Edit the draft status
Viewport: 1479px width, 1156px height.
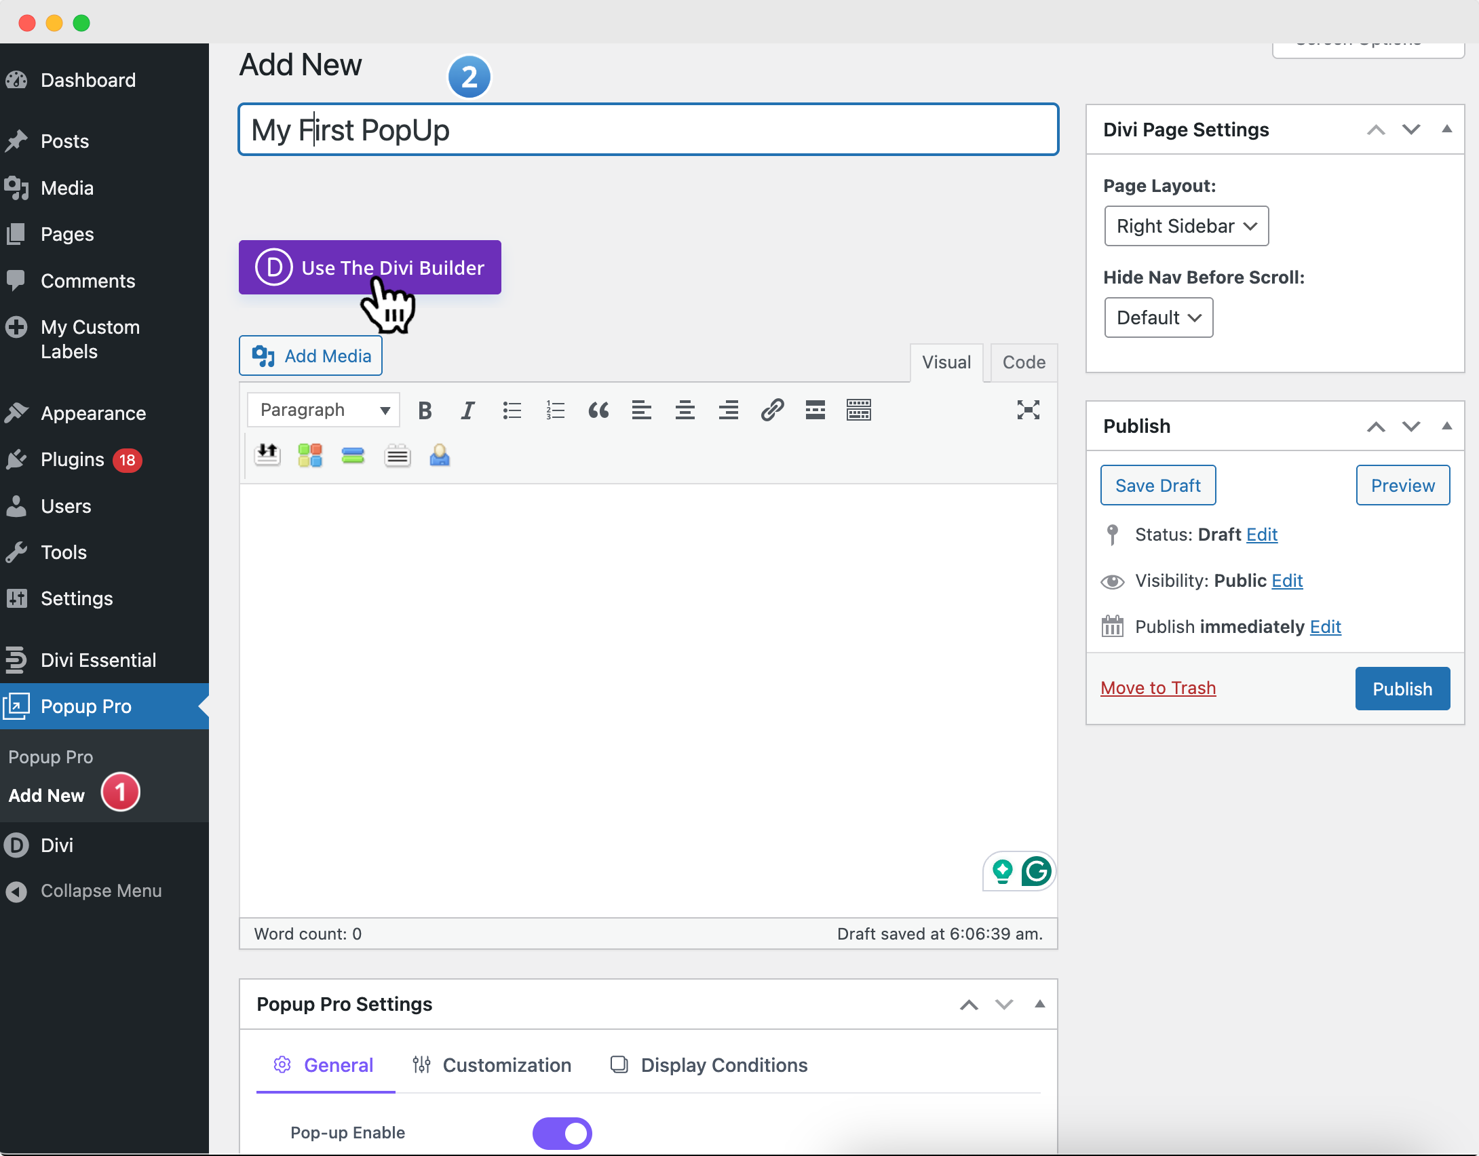tap(1262, 535)
